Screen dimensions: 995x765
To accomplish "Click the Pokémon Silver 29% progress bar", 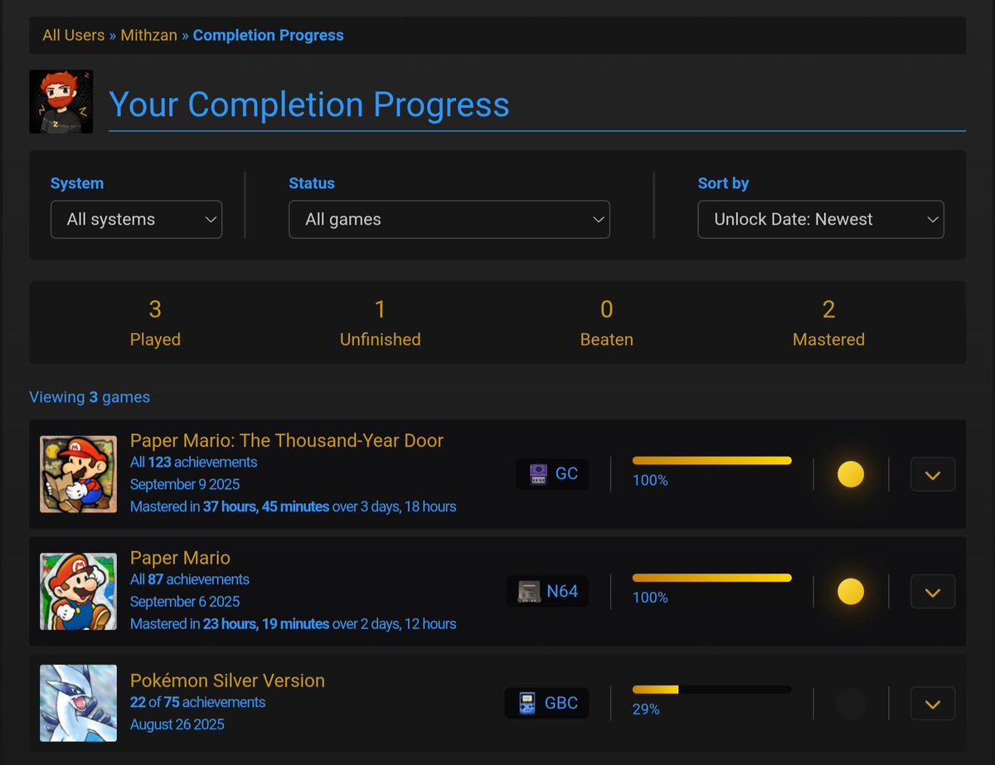I will click(x=712, y=689).
